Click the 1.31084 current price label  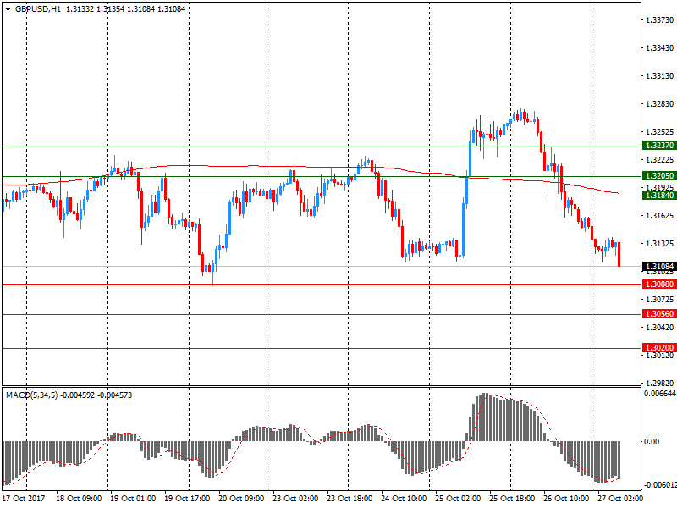(659, 267)
